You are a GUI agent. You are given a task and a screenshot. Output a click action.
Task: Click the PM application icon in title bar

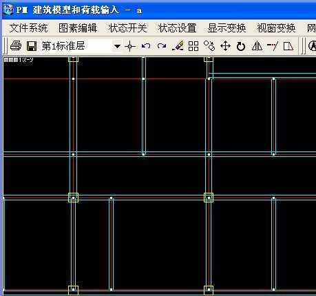pyautogui.click(x=8, y=10)
